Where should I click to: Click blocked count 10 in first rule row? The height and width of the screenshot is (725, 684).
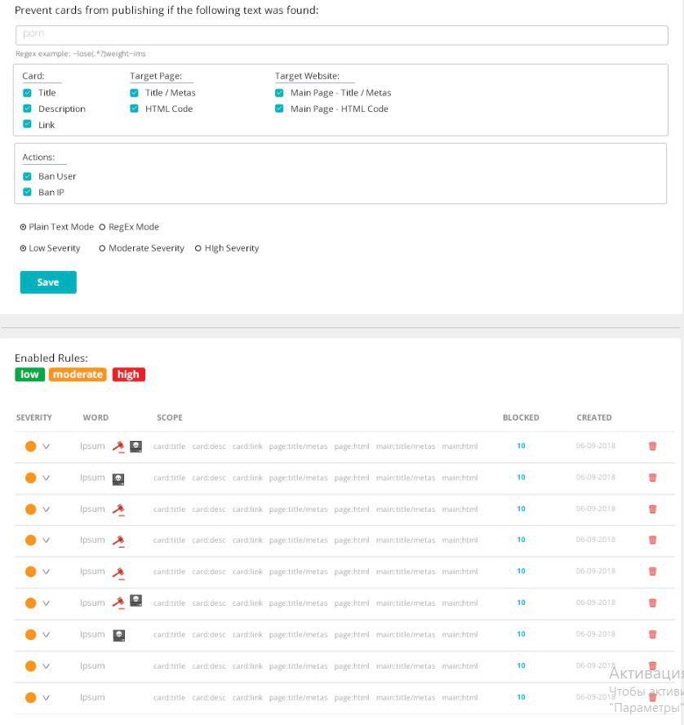click(x=521, y=446)
